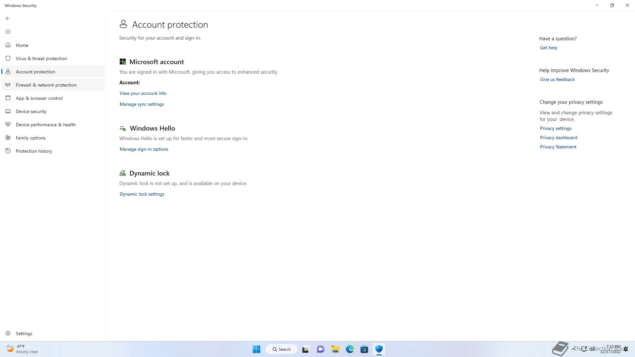The width and height of the screenshot is (635, 357).
Task: Open File Explorer from the taskbar
Action: [335, 349]
